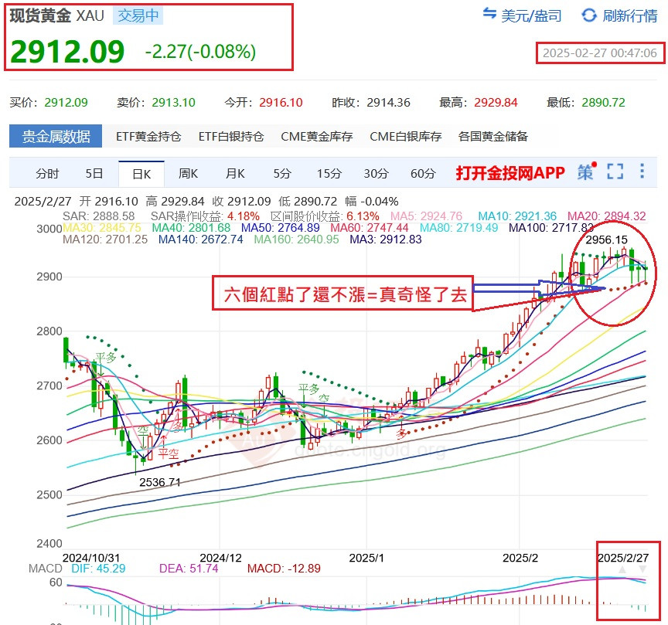Click the MA140: 2672.74 legend label
668x625 pixels.
pyautogui.click(x=200, y=239)
